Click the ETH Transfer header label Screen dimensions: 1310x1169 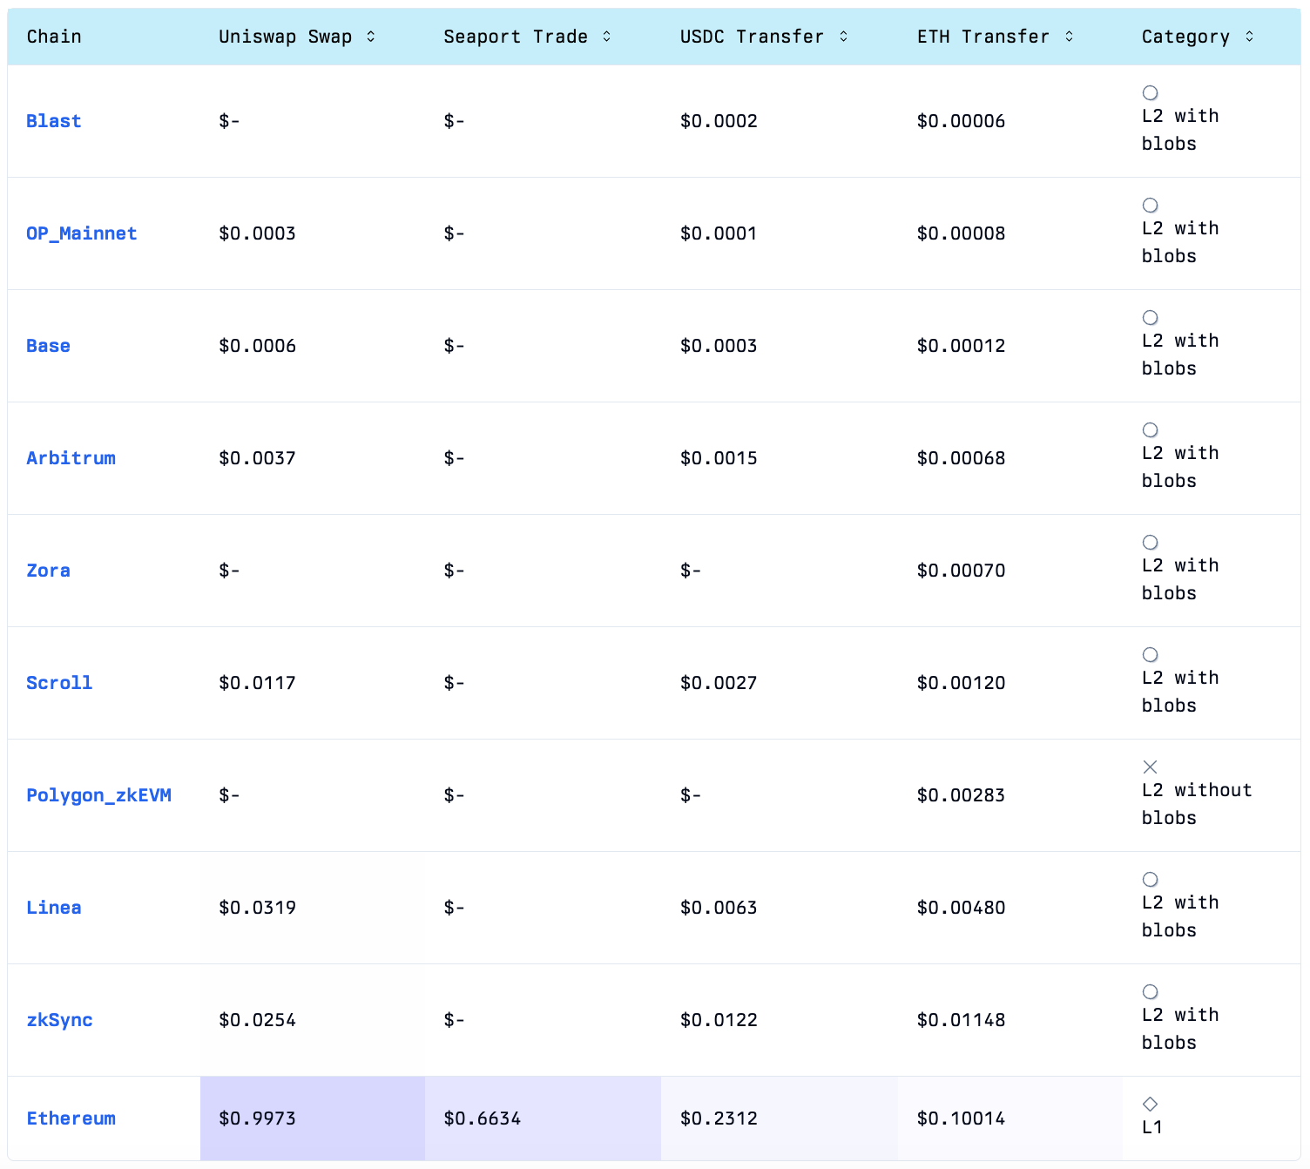983,37
